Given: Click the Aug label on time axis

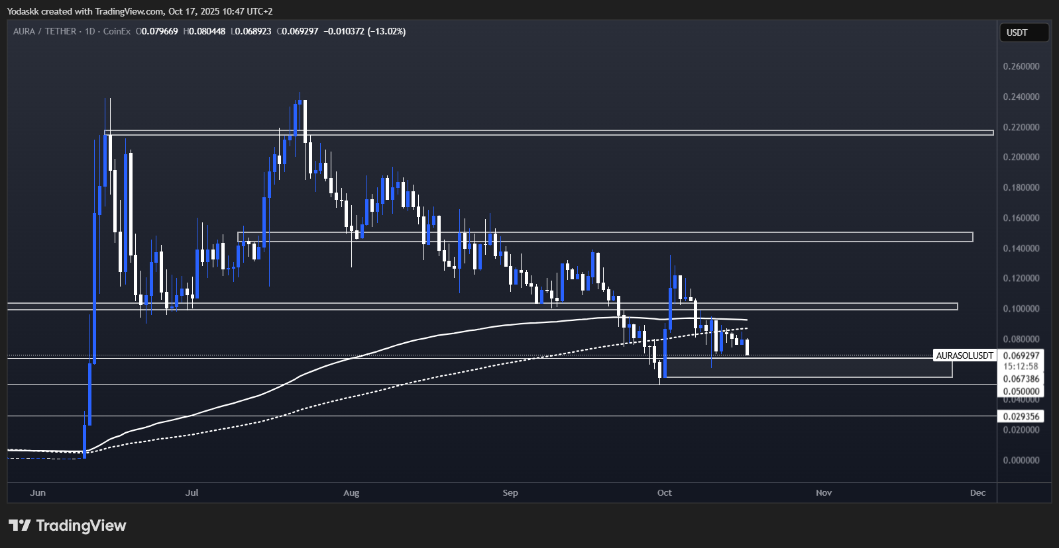Looking at the screenshot, I should tap(351, 492).
